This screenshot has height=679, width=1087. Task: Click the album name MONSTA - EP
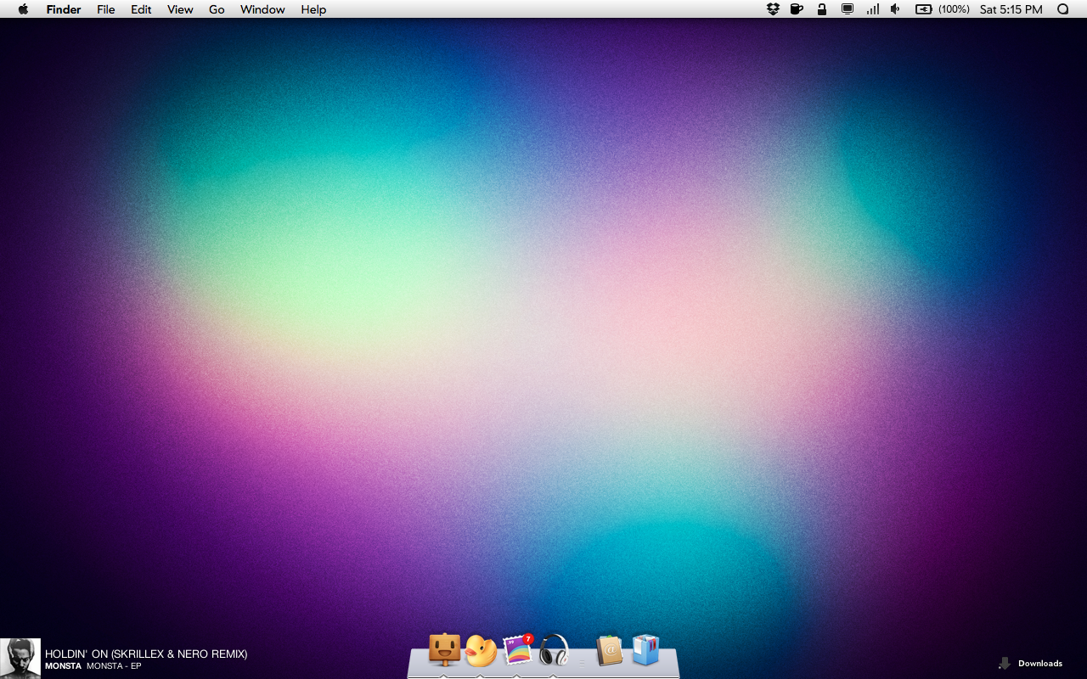coord(114,666)
